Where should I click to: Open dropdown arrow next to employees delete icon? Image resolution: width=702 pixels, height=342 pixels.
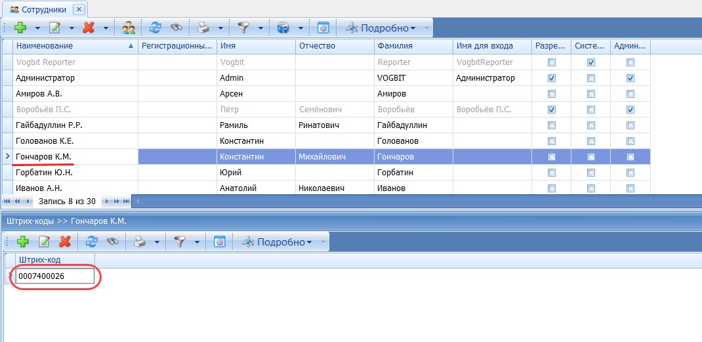[x=106, y=28]
